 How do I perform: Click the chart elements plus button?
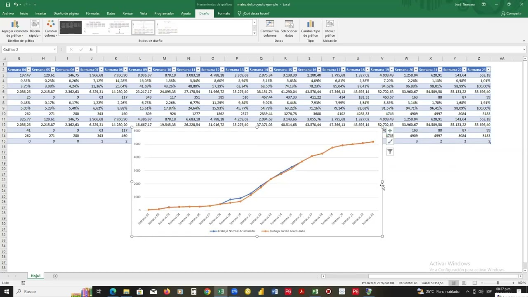(x=390, y=131)
